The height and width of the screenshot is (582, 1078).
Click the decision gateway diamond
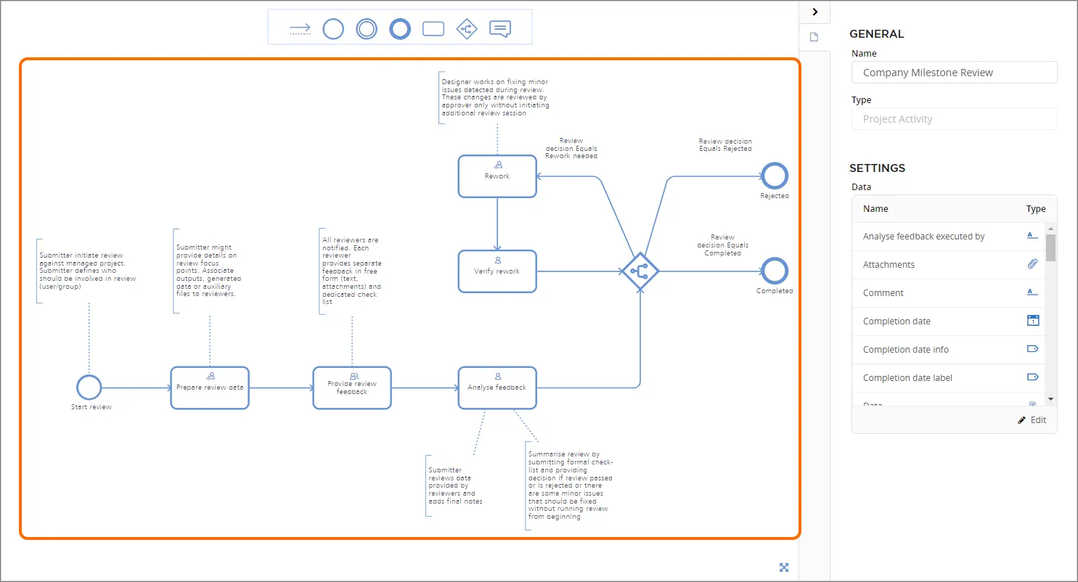pyautogui.click(x=640, y=271)
